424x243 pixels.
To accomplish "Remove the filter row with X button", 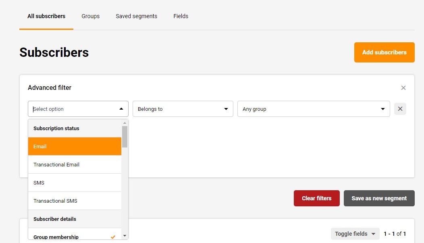I will pyautogui.click(x=400, y=109).
